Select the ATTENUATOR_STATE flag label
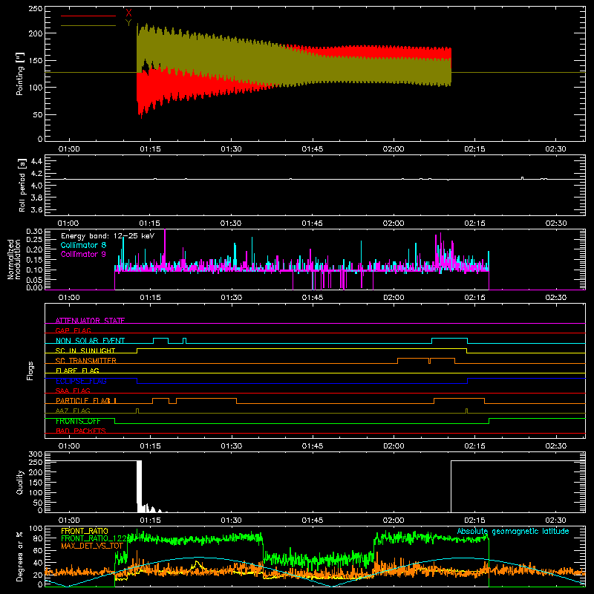 pyautogui.click(x=90, y=321)
